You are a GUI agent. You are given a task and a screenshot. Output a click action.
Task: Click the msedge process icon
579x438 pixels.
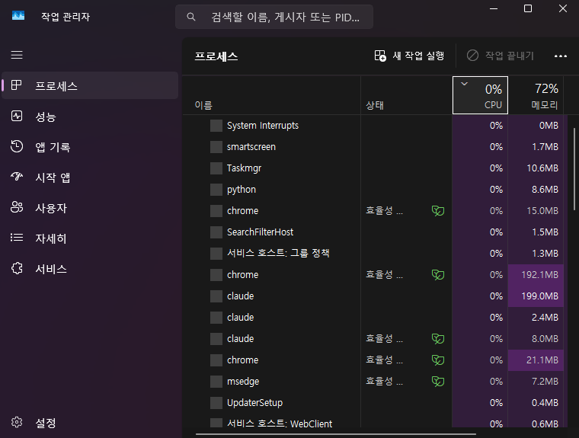click(216, 382)
